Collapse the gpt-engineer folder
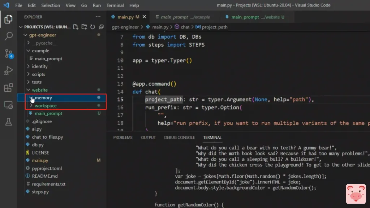Viewport: 370px width, 208px height. coord(25,35)
